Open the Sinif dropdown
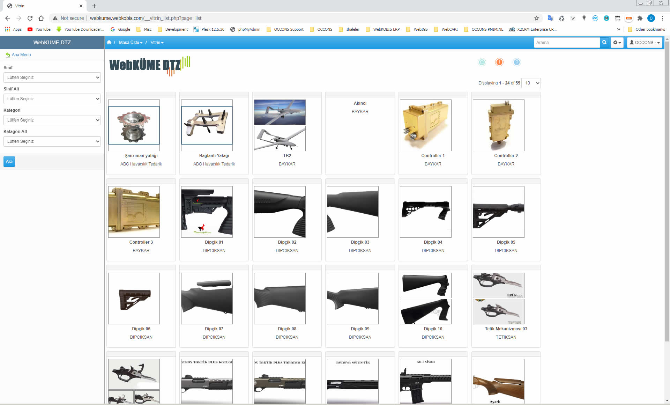Screen dimensions: 670x405 tap(52, 78)
